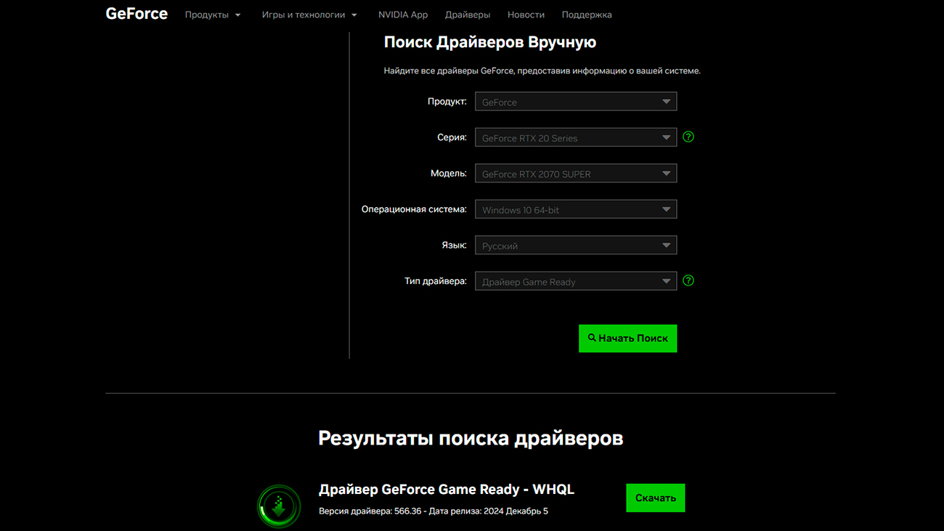Expand the Серия dropdown GeForce RTX 20 Series

(576, 137)
